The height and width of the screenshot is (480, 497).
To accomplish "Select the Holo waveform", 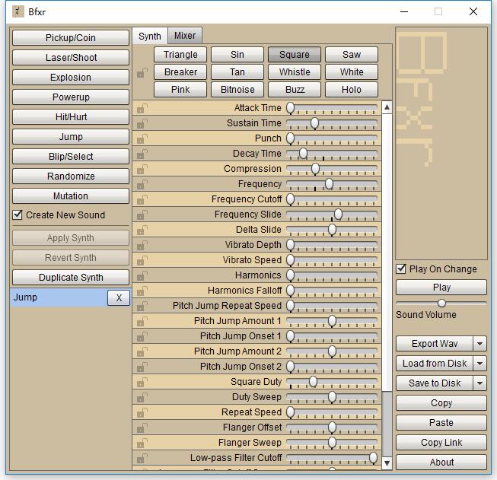I will (x=352, y=89).
